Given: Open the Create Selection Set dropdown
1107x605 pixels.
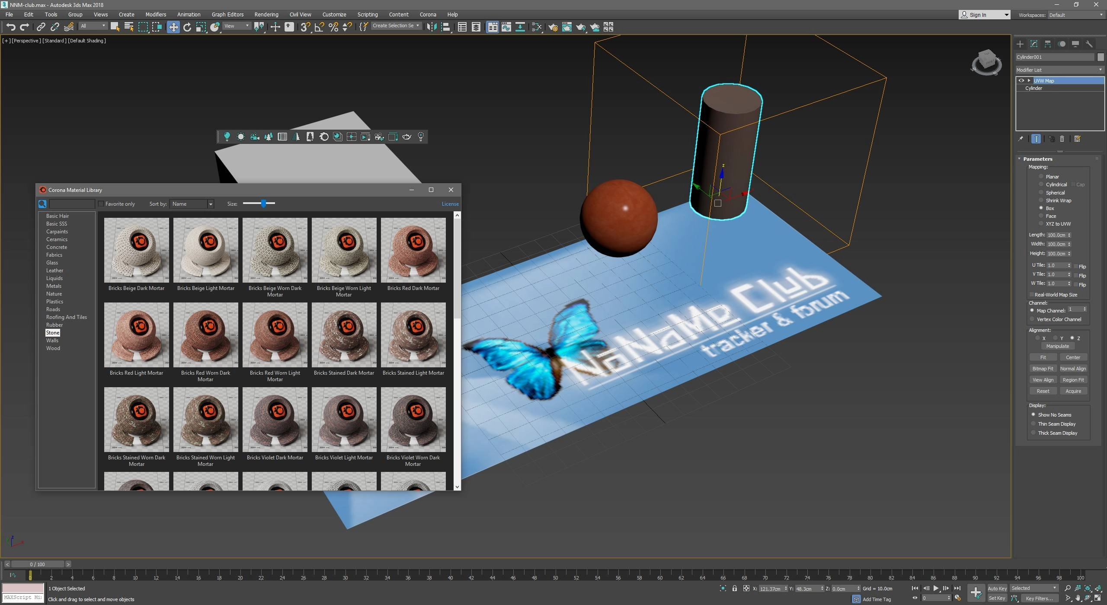Looking at the screenshot, I should click(396, 26).
